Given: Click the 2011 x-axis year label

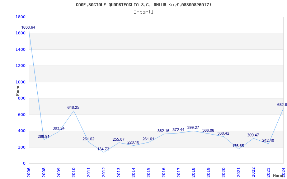Looking at the screenshot, I should pyautogui.click(x=89, y=173).
